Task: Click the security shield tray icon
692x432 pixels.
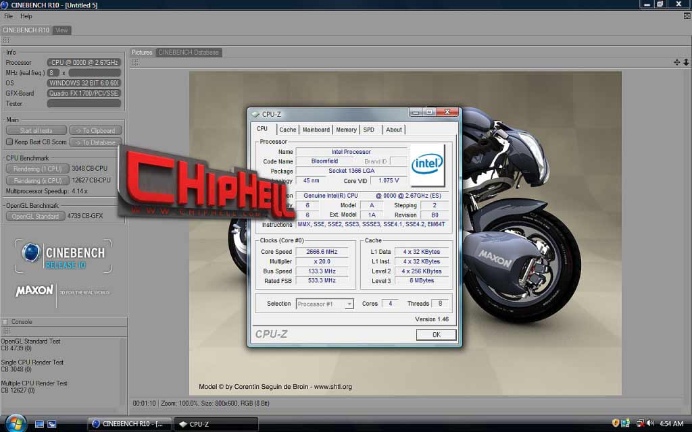Action: (615, 423)
